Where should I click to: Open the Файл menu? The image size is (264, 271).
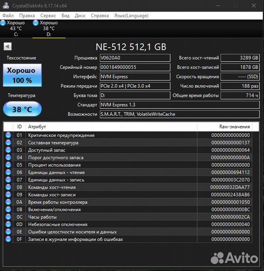[8, 16]
